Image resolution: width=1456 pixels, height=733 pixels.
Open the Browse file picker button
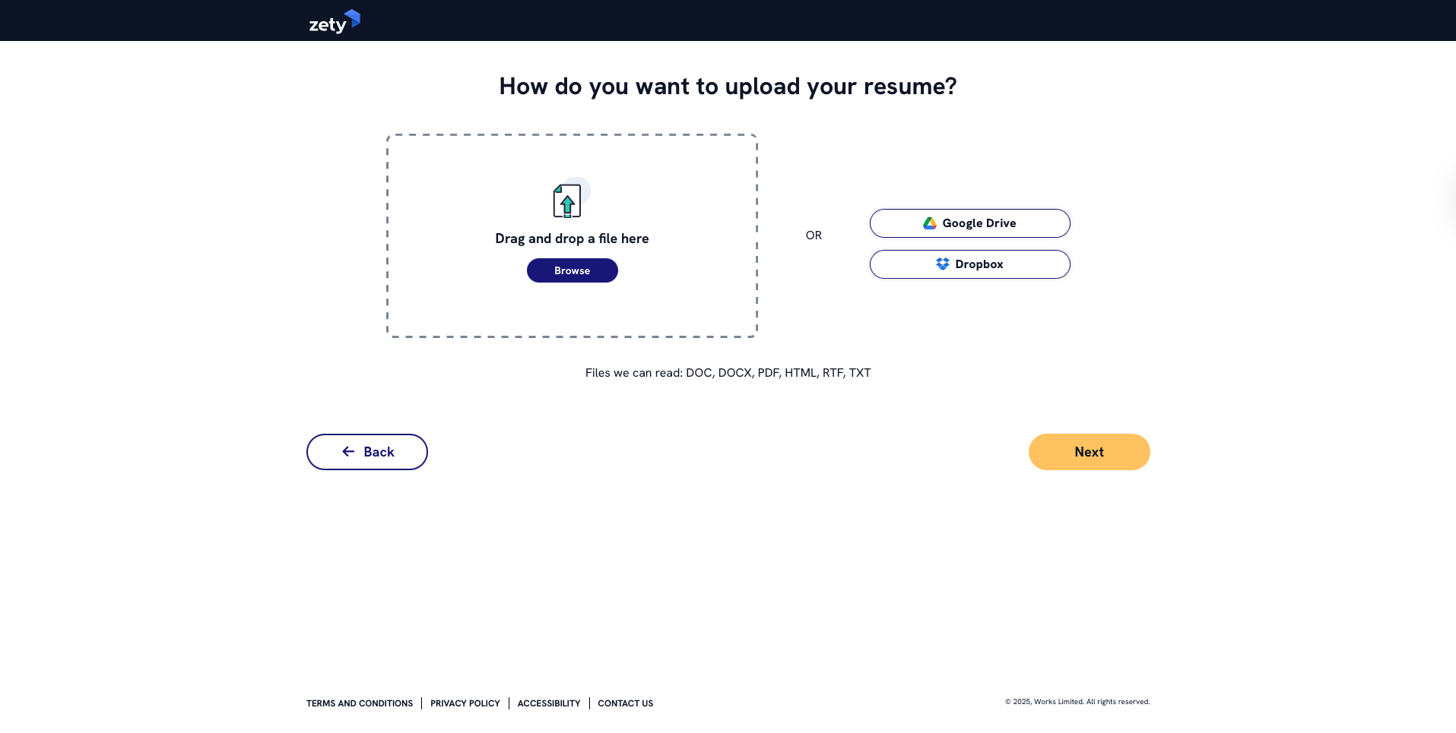coord(573,270)
